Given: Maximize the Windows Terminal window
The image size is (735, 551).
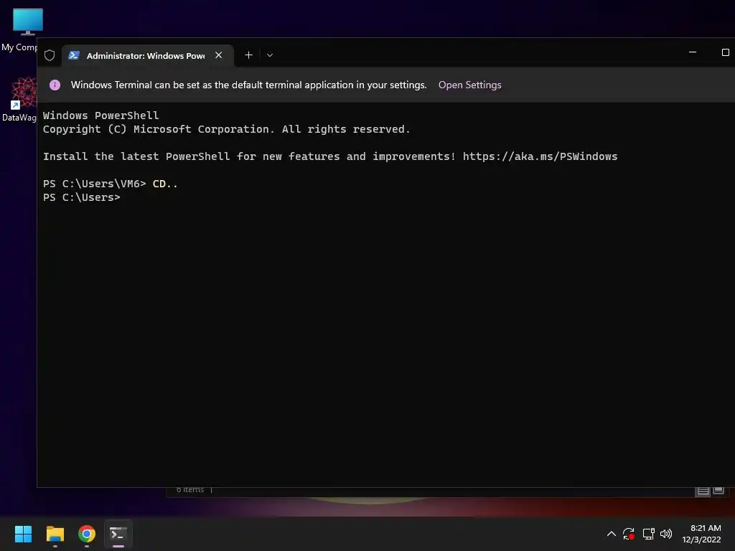Looking at the screenshot, I should (x=725, y=52).
